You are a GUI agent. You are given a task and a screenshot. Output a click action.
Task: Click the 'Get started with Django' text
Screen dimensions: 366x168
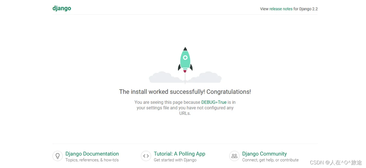pos(175,160)
